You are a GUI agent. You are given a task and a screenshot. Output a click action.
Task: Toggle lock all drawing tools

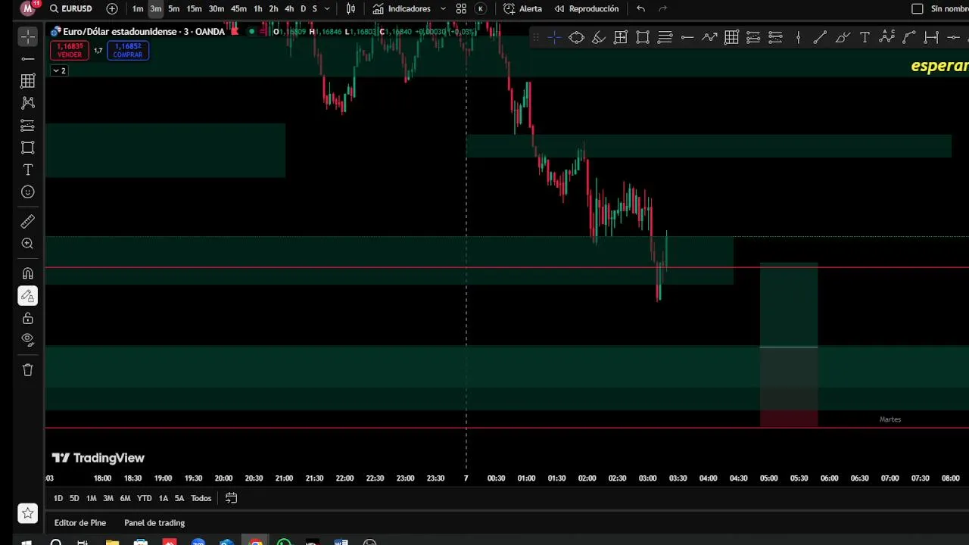click(x=28, y=318)
